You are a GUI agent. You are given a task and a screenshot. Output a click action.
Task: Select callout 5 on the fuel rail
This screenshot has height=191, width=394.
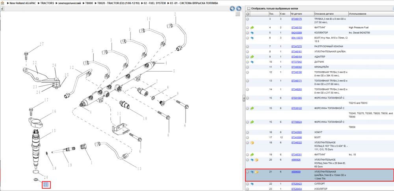pos(174,71)
